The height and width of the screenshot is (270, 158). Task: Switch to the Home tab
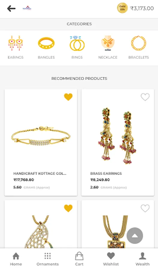16,259
